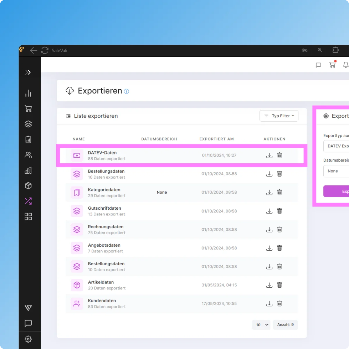Viewport: 349px width, 349px height.
Task: Click the DATUMSBEREICH column header
Action: [159, 139]
